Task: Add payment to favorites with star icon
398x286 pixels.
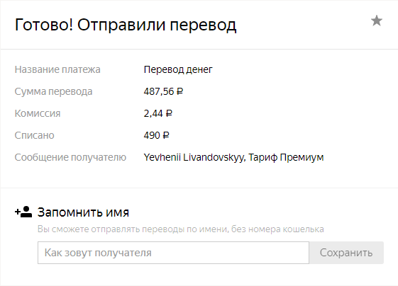Action: pyautogui.click(x=377, y=21)
